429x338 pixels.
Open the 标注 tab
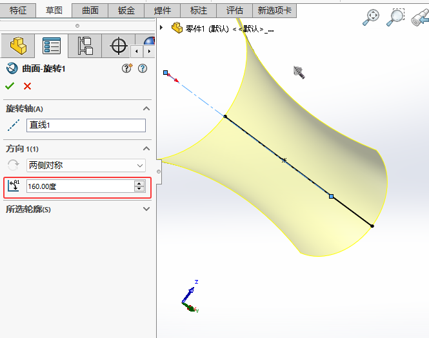pos(198,10)
